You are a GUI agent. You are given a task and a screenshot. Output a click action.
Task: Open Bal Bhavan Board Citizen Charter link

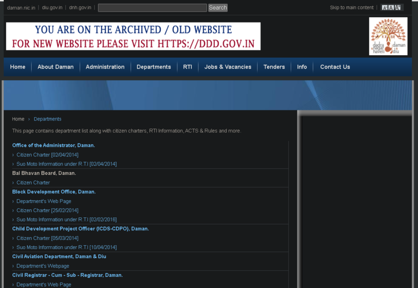[33, 183]
